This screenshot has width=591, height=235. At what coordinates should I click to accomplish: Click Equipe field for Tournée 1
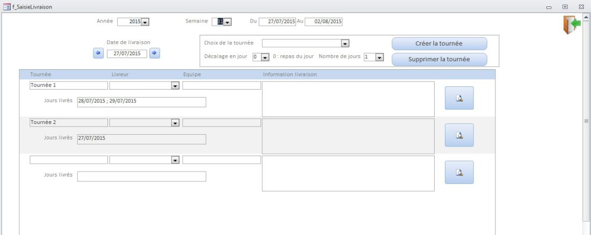[x=221, y=85]
